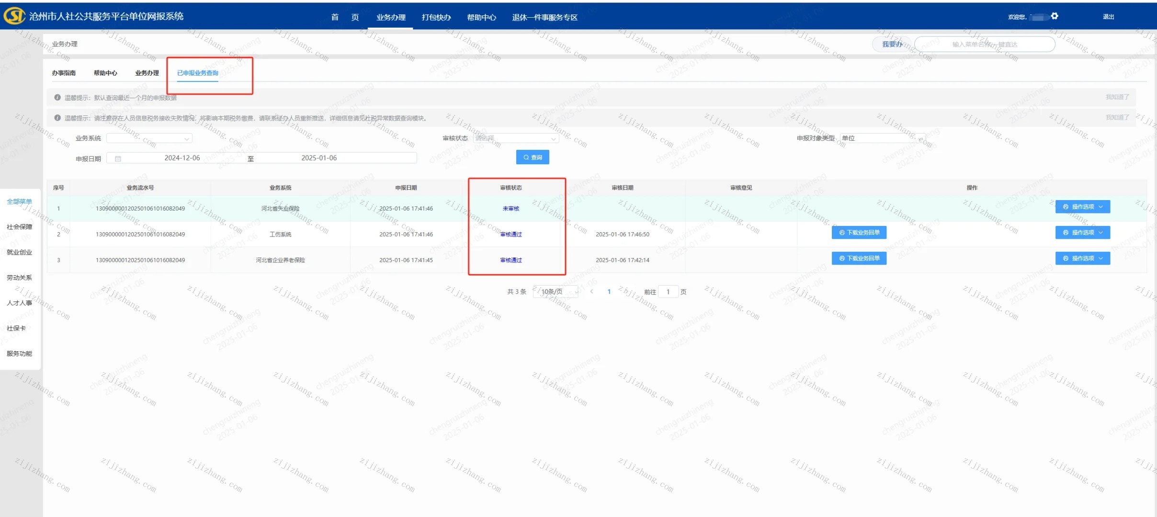This screenshot has height=517, width=1157.
Task: Dismiss second tip with 我知道了
Action: click(x=1117, y=117)
